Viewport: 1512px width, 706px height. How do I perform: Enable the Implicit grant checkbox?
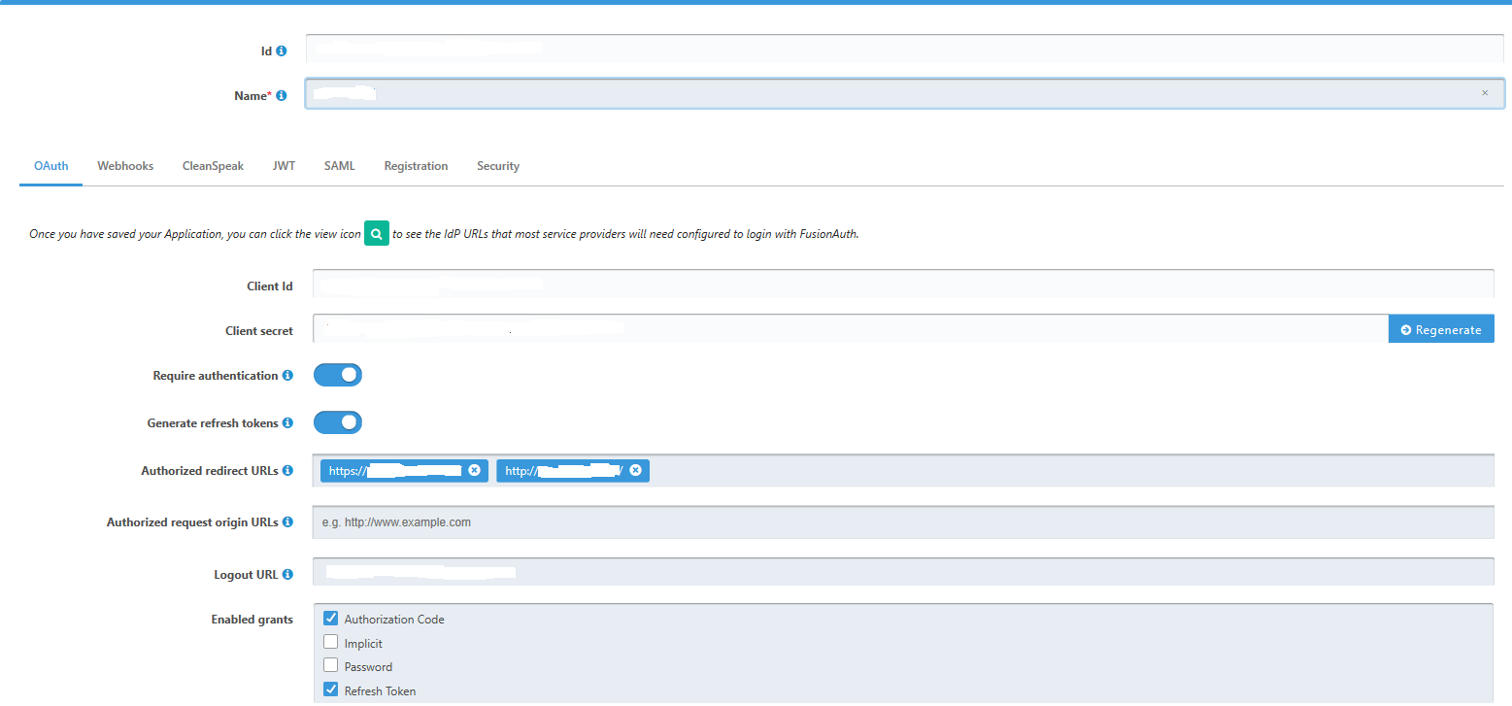[330, 643]
